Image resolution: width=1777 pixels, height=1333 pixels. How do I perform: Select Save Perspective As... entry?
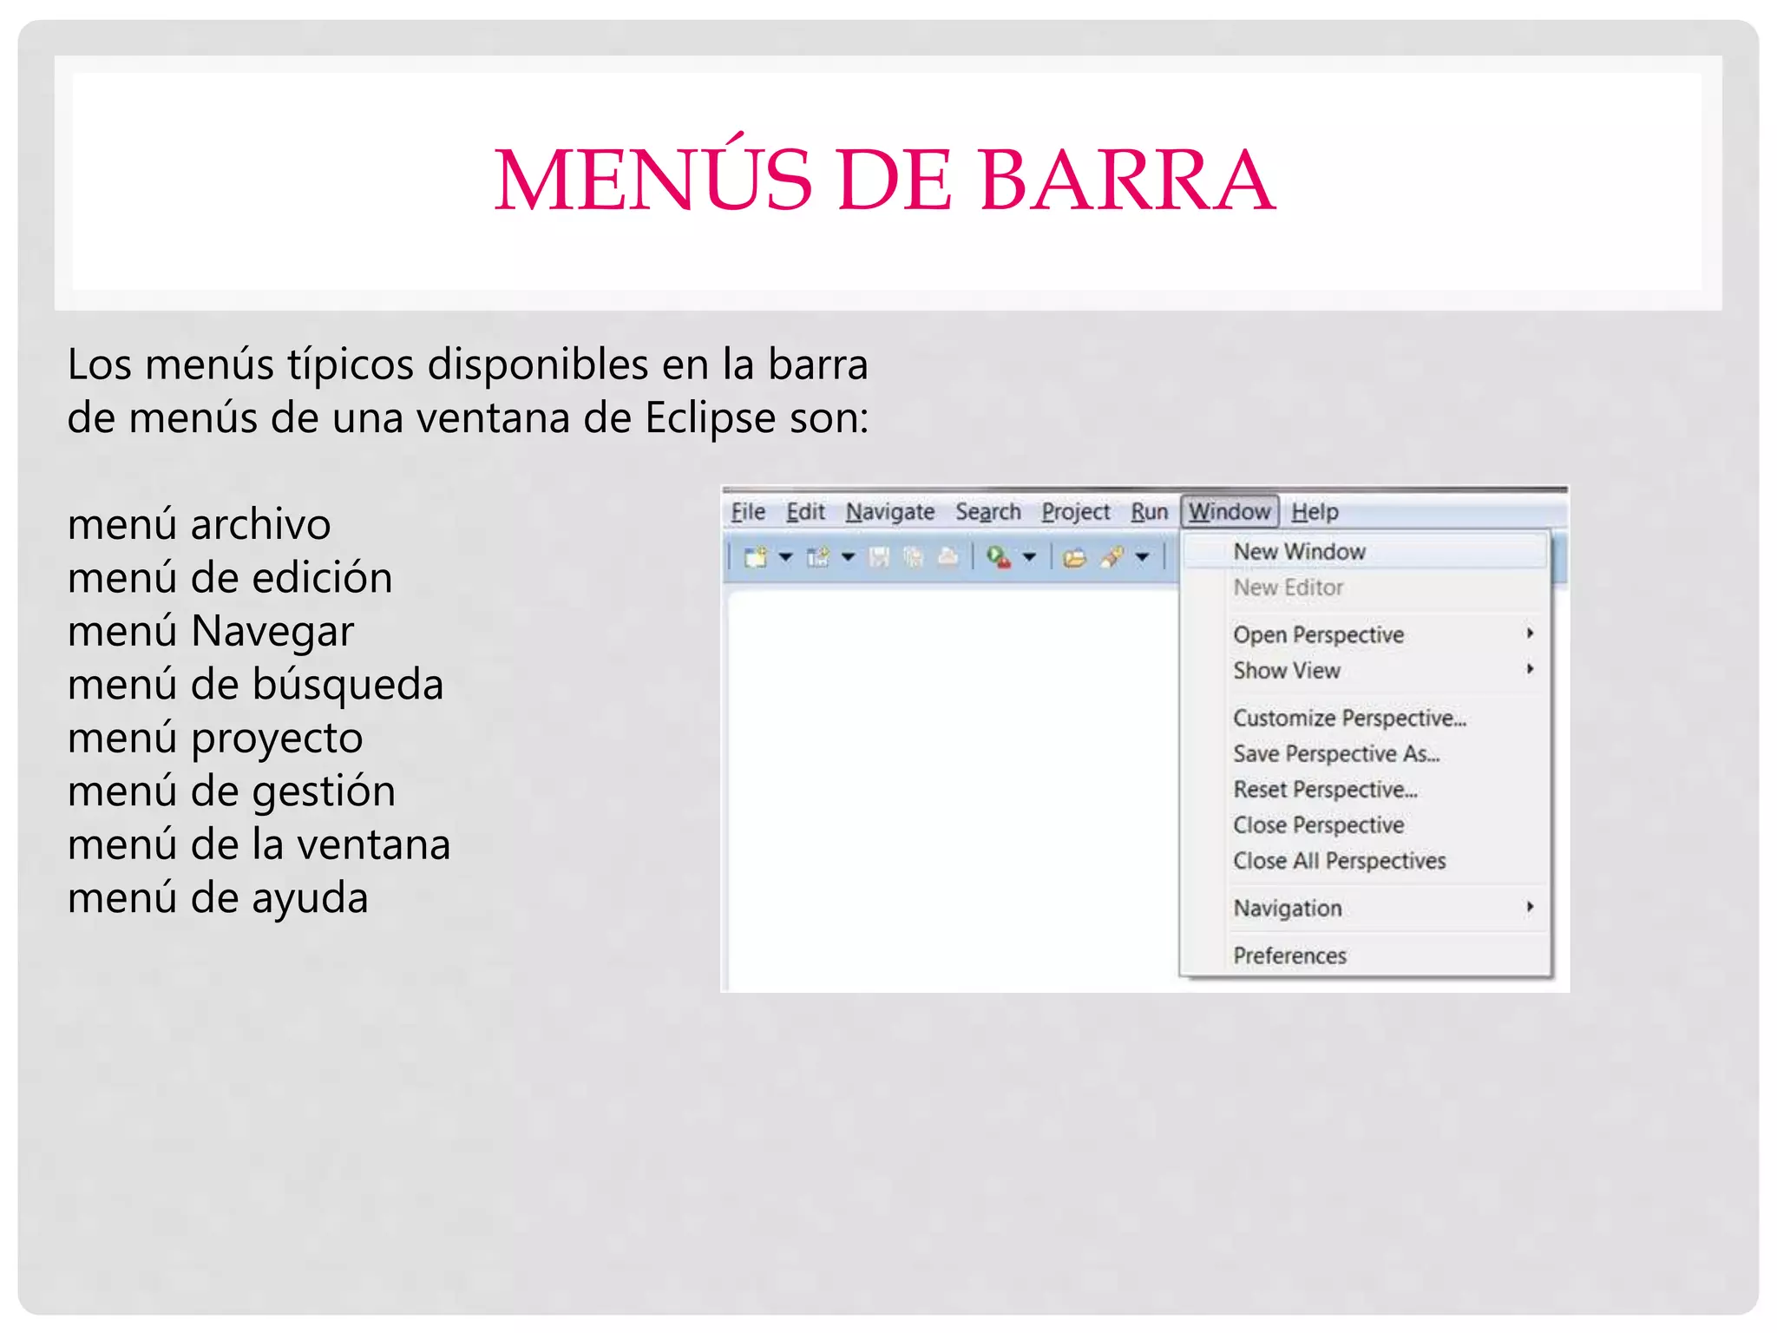pos(1366,753)
